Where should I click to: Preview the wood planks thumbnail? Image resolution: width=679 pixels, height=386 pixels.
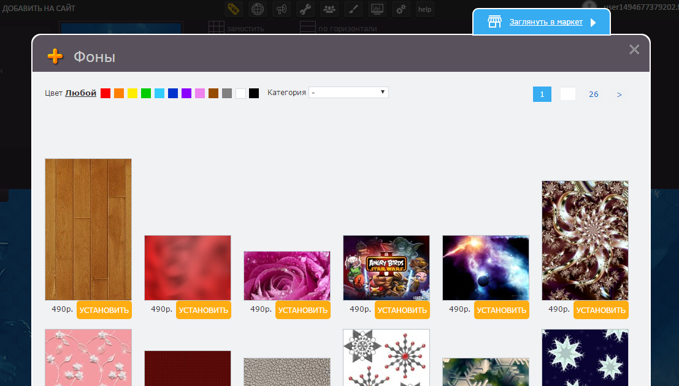coord(88,229)
